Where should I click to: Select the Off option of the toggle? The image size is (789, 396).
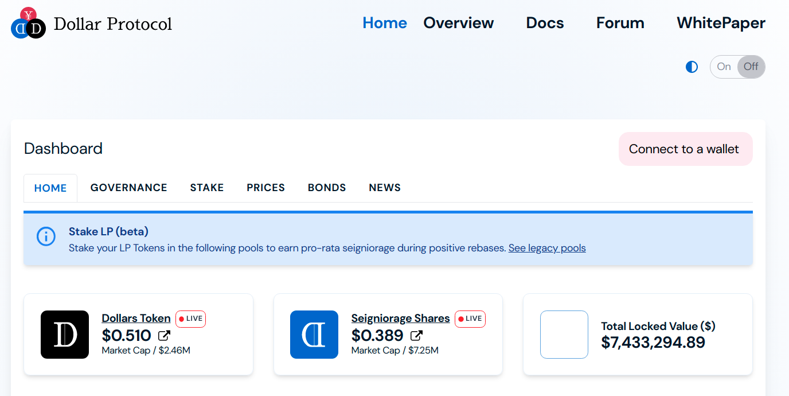[751, 67]
